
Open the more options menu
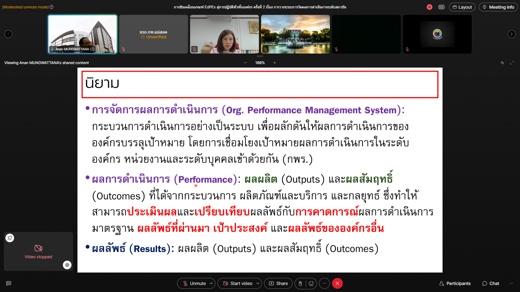(324, 283)
